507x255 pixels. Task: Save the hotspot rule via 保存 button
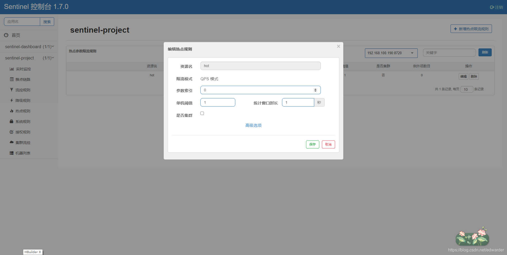(312, 144)
